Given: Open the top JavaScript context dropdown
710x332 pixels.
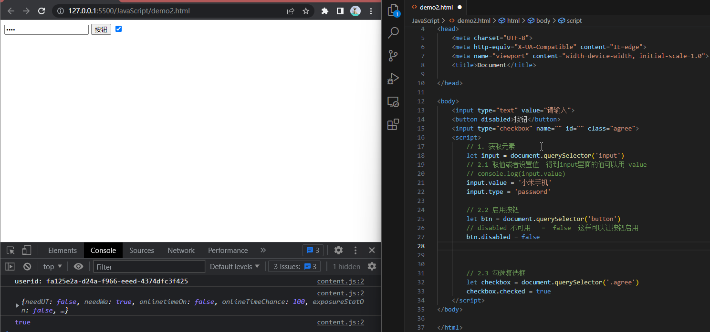Looking at the screenshot, I should click(52, 267).
